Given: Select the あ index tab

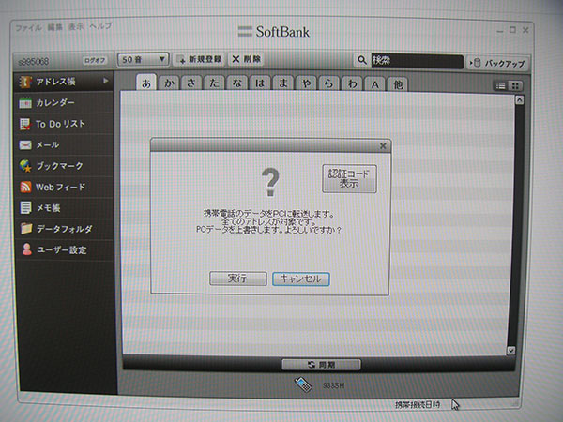Looking at the screenshot, I should [x=146, y=83].
